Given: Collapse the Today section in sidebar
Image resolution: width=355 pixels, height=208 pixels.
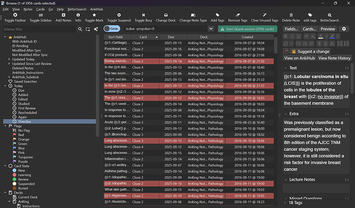Looking at the screenshot, I should [x=6, y=86].
